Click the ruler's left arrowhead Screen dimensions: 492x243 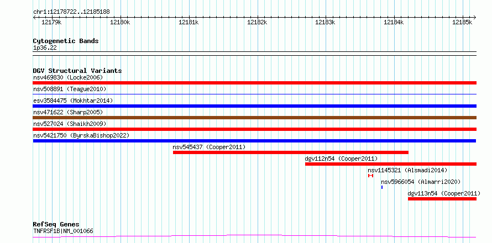(x=34, y=18)
